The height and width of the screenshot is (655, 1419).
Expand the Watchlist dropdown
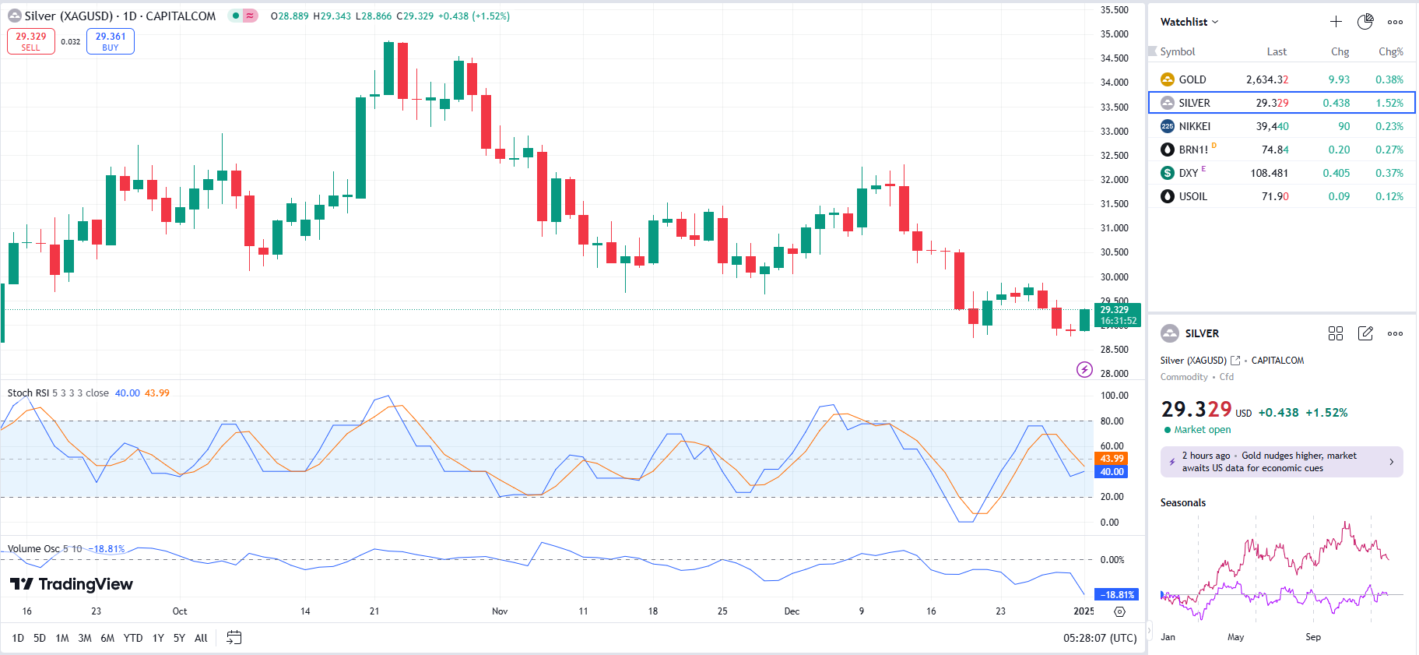coord(1189,22)
